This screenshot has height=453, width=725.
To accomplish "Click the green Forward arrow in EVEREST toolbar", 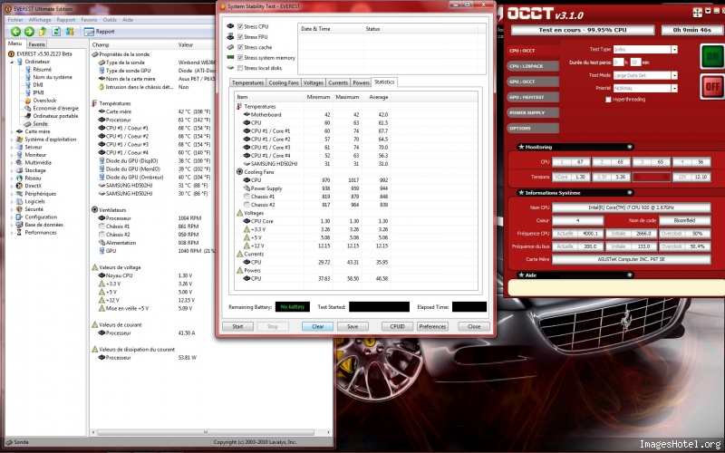I will point(29,31).
